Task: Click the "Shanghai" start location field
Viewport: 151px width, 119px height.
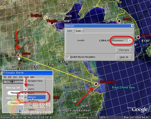Action: click(16, 93)
